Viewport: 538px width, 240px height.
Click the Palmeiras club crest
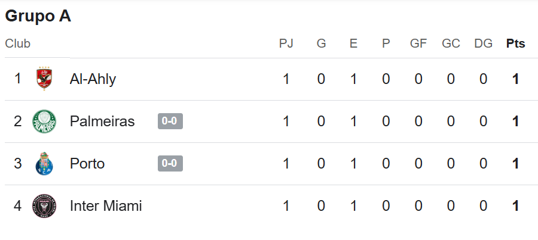pyautogui.click(x=44, y=121)
